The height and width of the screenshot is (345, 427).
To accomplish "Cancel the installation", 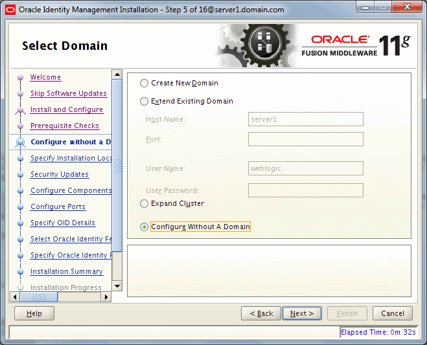I will [x=393, y=313].
